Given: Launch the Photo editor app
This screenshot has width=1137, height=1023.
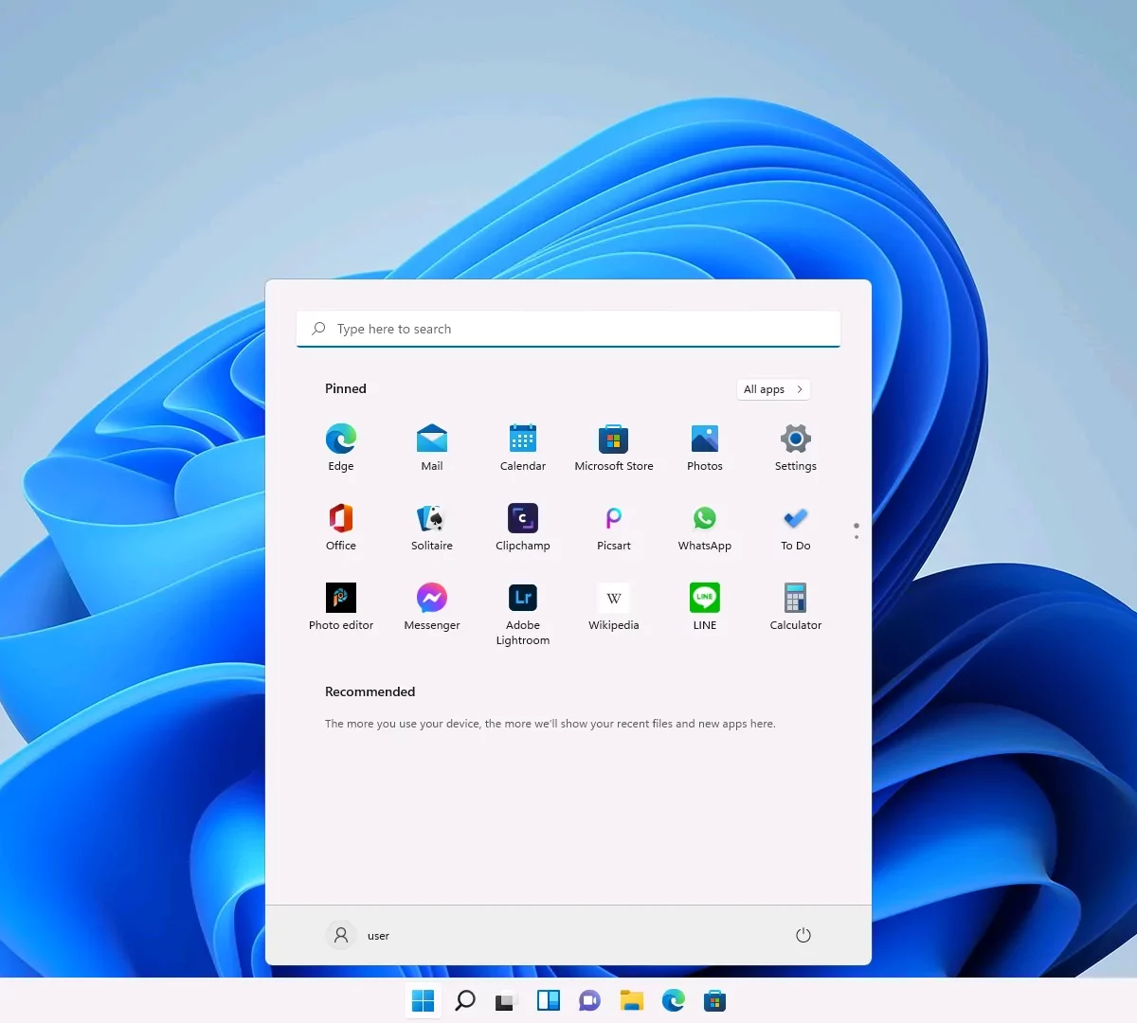Looking at the screenshot, I should point(341,606).
